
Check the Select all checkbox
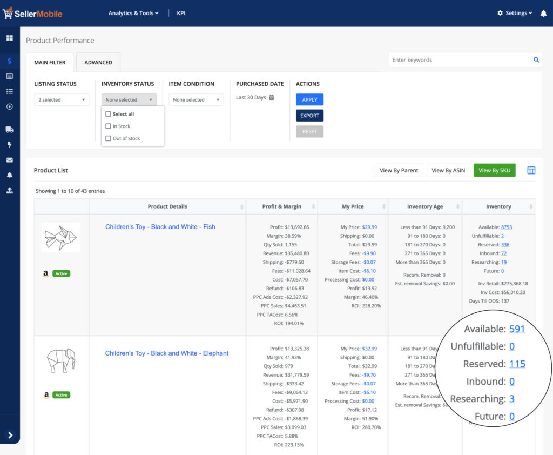point(109,114)
